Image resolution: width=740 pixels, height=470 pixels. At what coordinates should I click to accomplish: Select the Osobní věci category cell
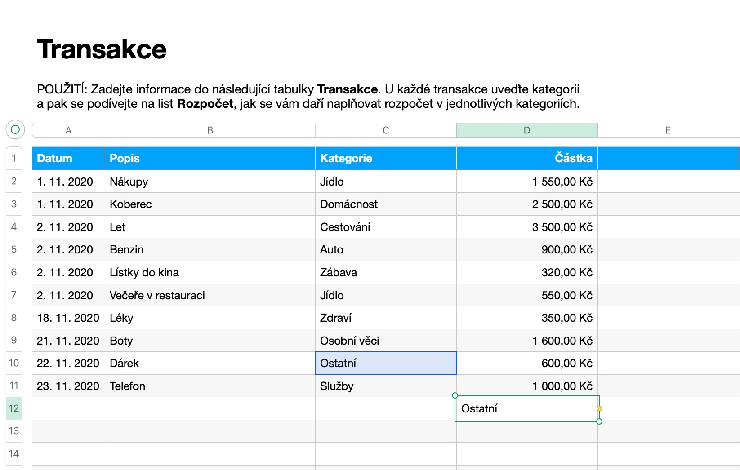(x=386, y=341)
